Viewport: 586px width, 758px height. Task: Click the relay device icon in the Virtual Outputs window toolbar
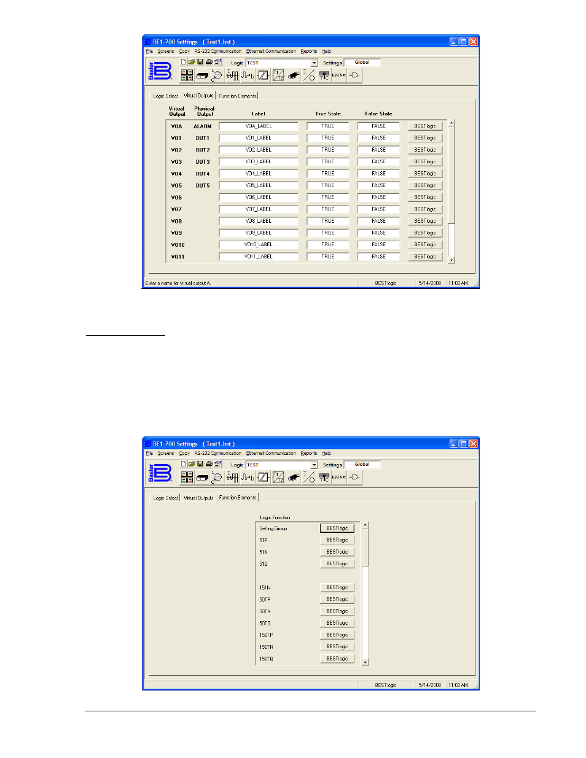202,75
